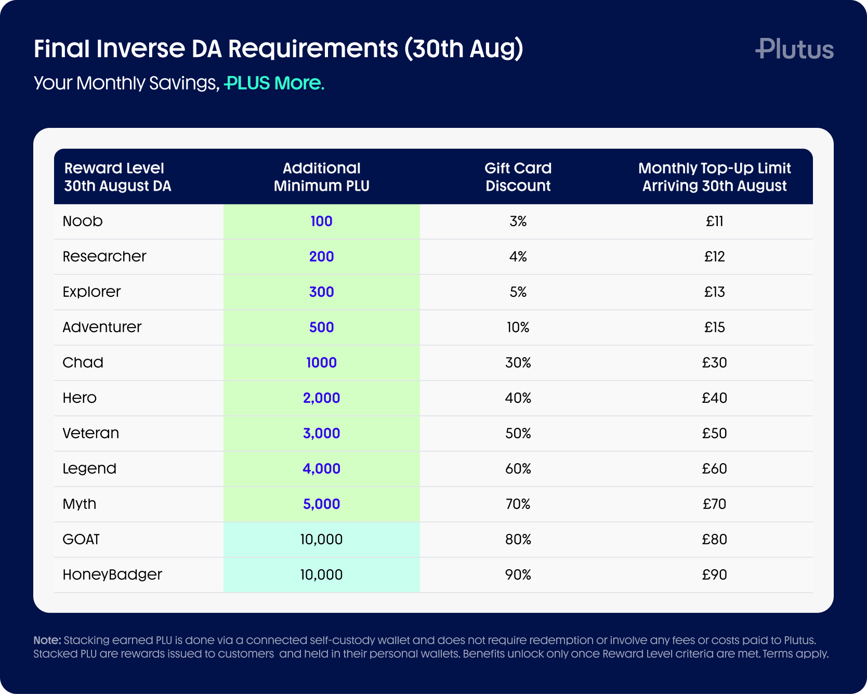The height and width of the screenshot is (694, 867).
Task: Click the '40%' gift card discount
Action: (x=518, y=398)
